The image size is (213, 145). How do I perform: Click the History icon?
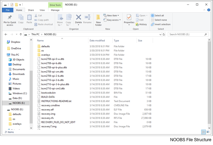137,24
